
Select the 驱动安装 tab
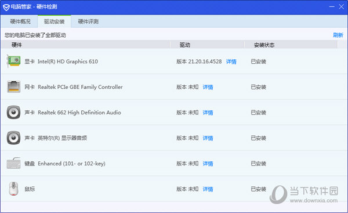54,21
